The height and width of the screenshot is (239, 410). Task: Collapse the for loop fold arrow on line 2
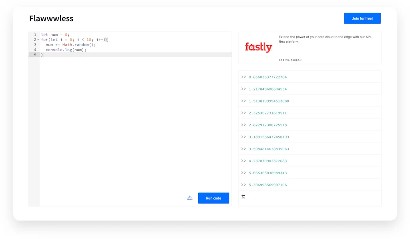[38, 40]
